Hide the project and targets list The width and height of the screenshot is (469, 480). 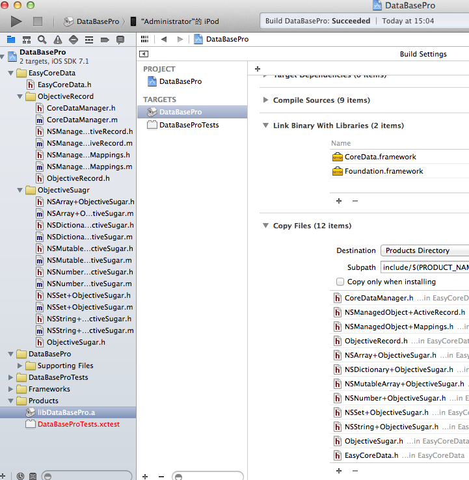(144, 54)
